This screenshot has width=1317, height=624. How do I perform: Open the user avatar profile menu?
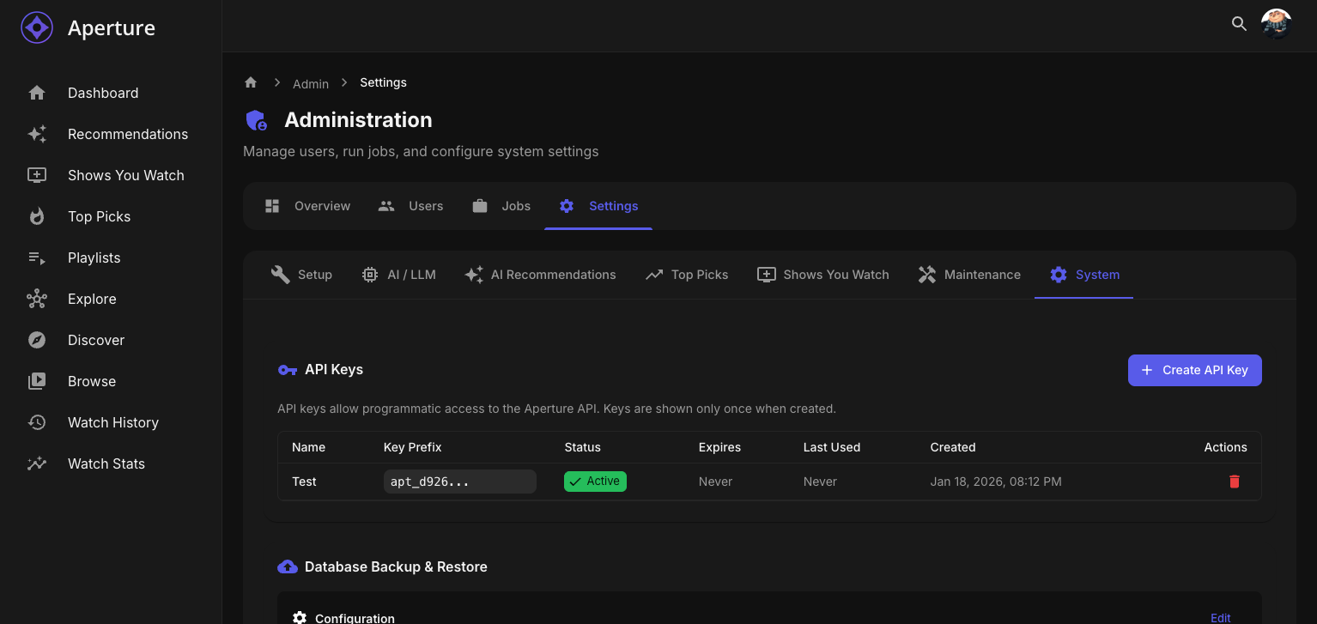pyautogui.click(x=1276, y=24)
